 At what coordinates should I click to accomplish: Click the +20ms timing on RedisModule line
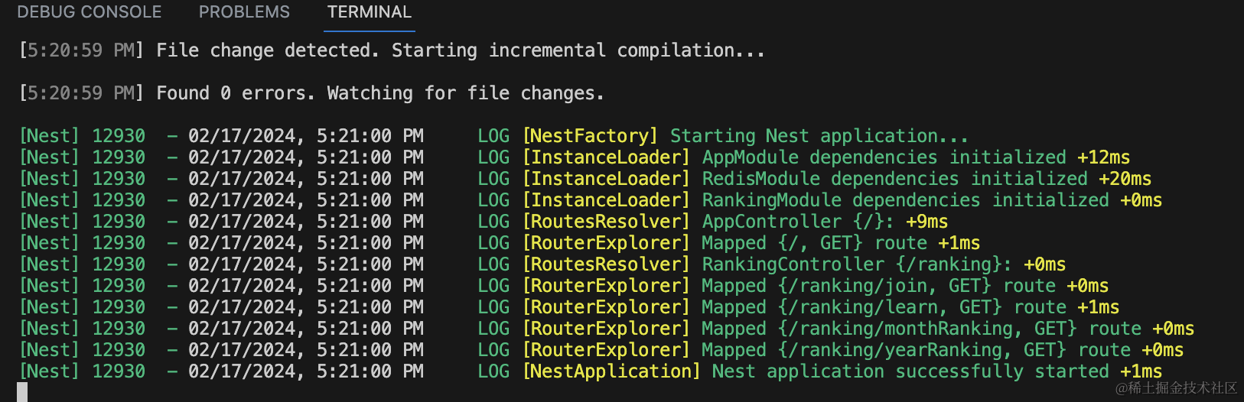[1125, 179]
